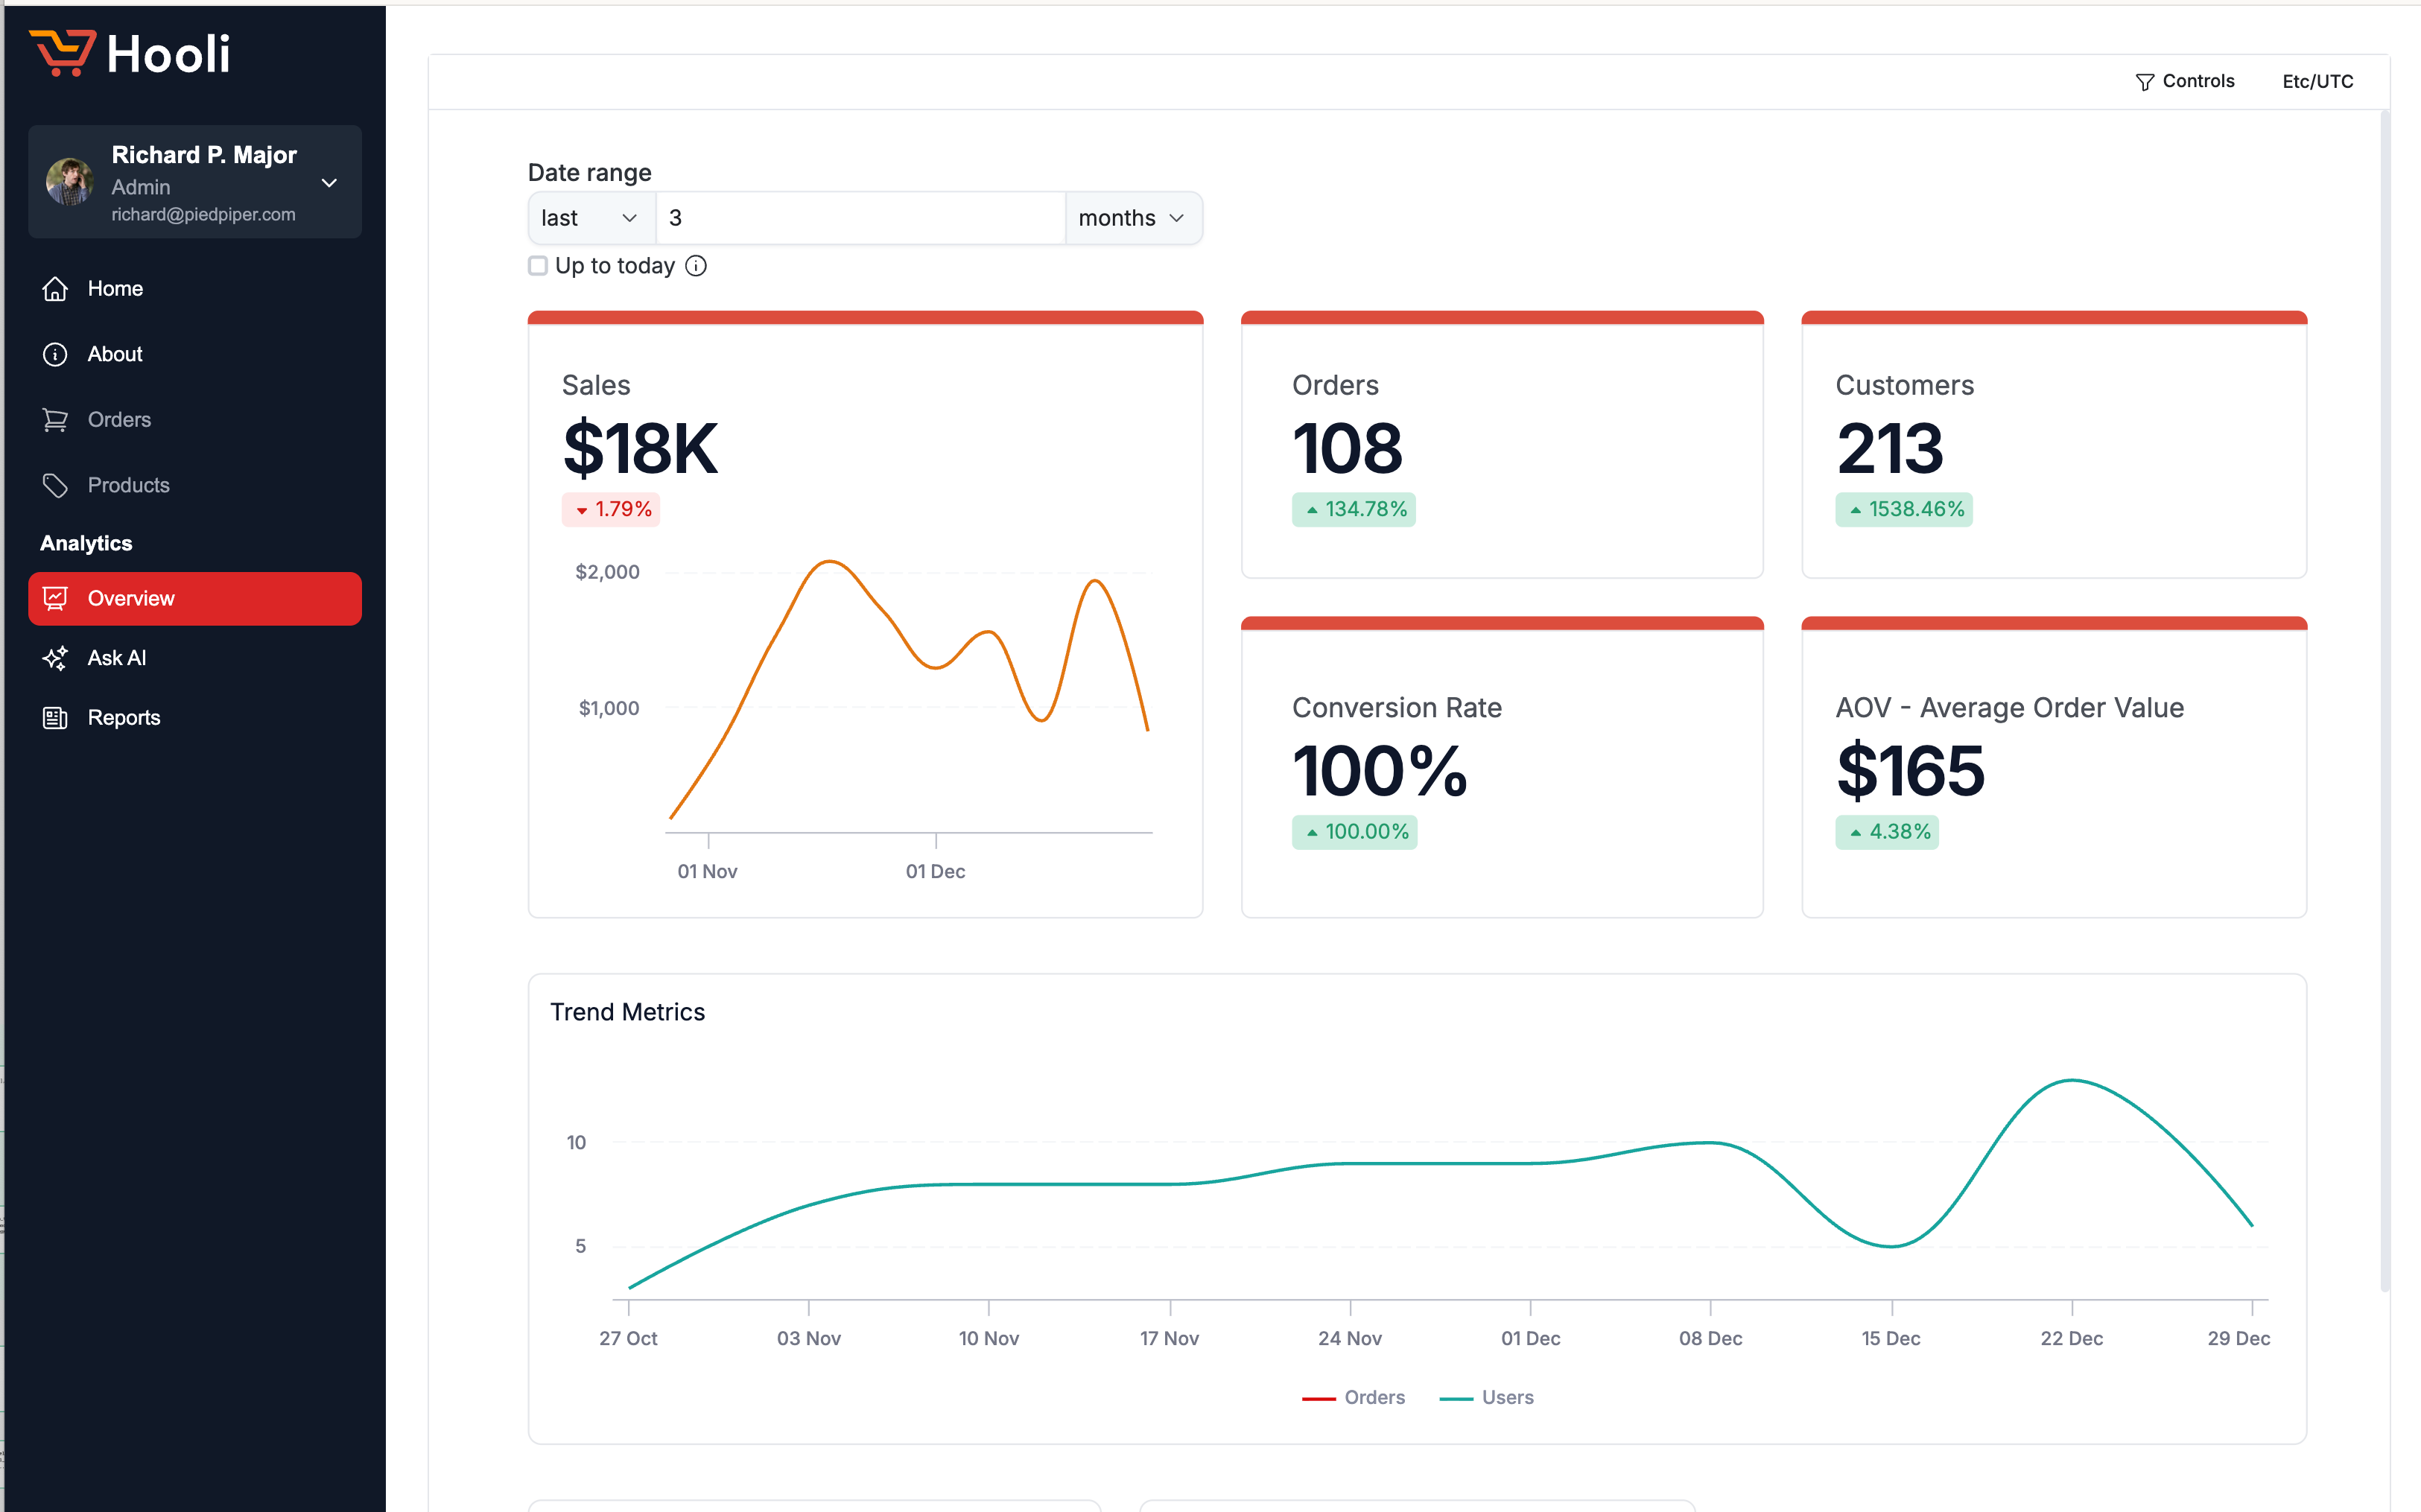Click the Orders cart icon
This screenshot has width=2421, height=1512.
[55, 419]
